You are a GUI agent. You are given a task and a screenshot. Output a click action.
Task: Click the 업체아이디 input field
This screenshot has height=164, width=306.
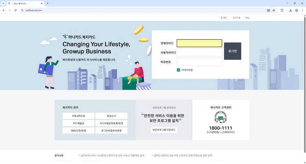click(x=199, y=43)
